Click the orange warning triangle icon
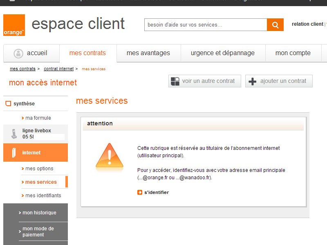 coord(110,156)
